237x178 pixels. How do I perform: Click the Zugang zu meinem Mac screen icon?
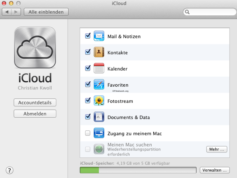(x=99, y=133)
